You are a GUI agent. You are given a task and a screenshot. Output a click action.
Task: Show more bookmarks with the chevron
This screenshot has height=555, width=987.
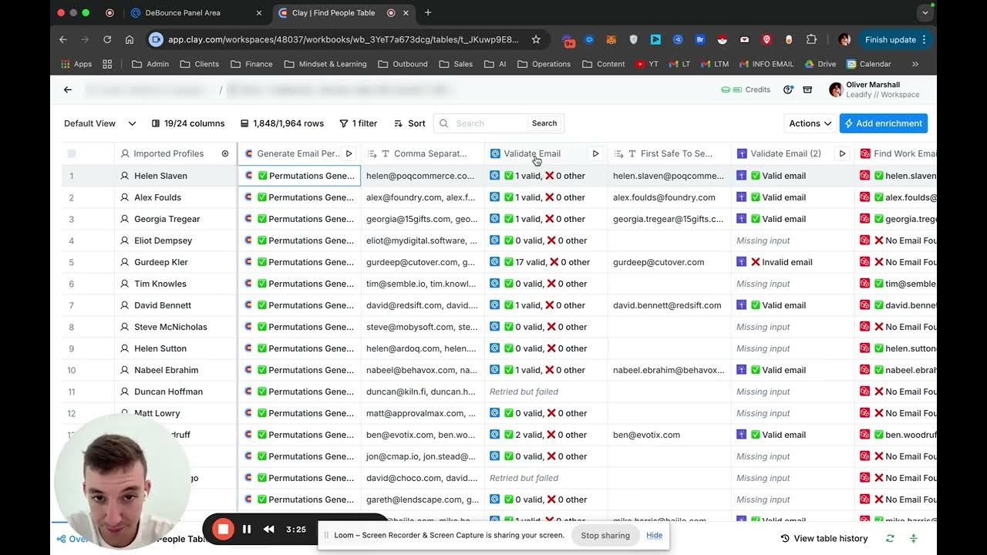[915, 64]
